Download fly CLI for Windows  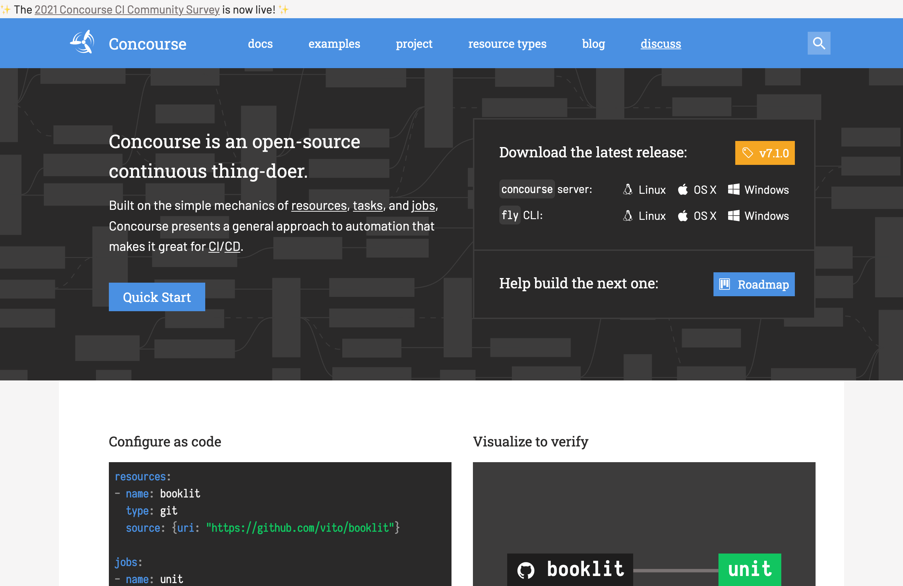pyautogui.click(x=758, y=216)
